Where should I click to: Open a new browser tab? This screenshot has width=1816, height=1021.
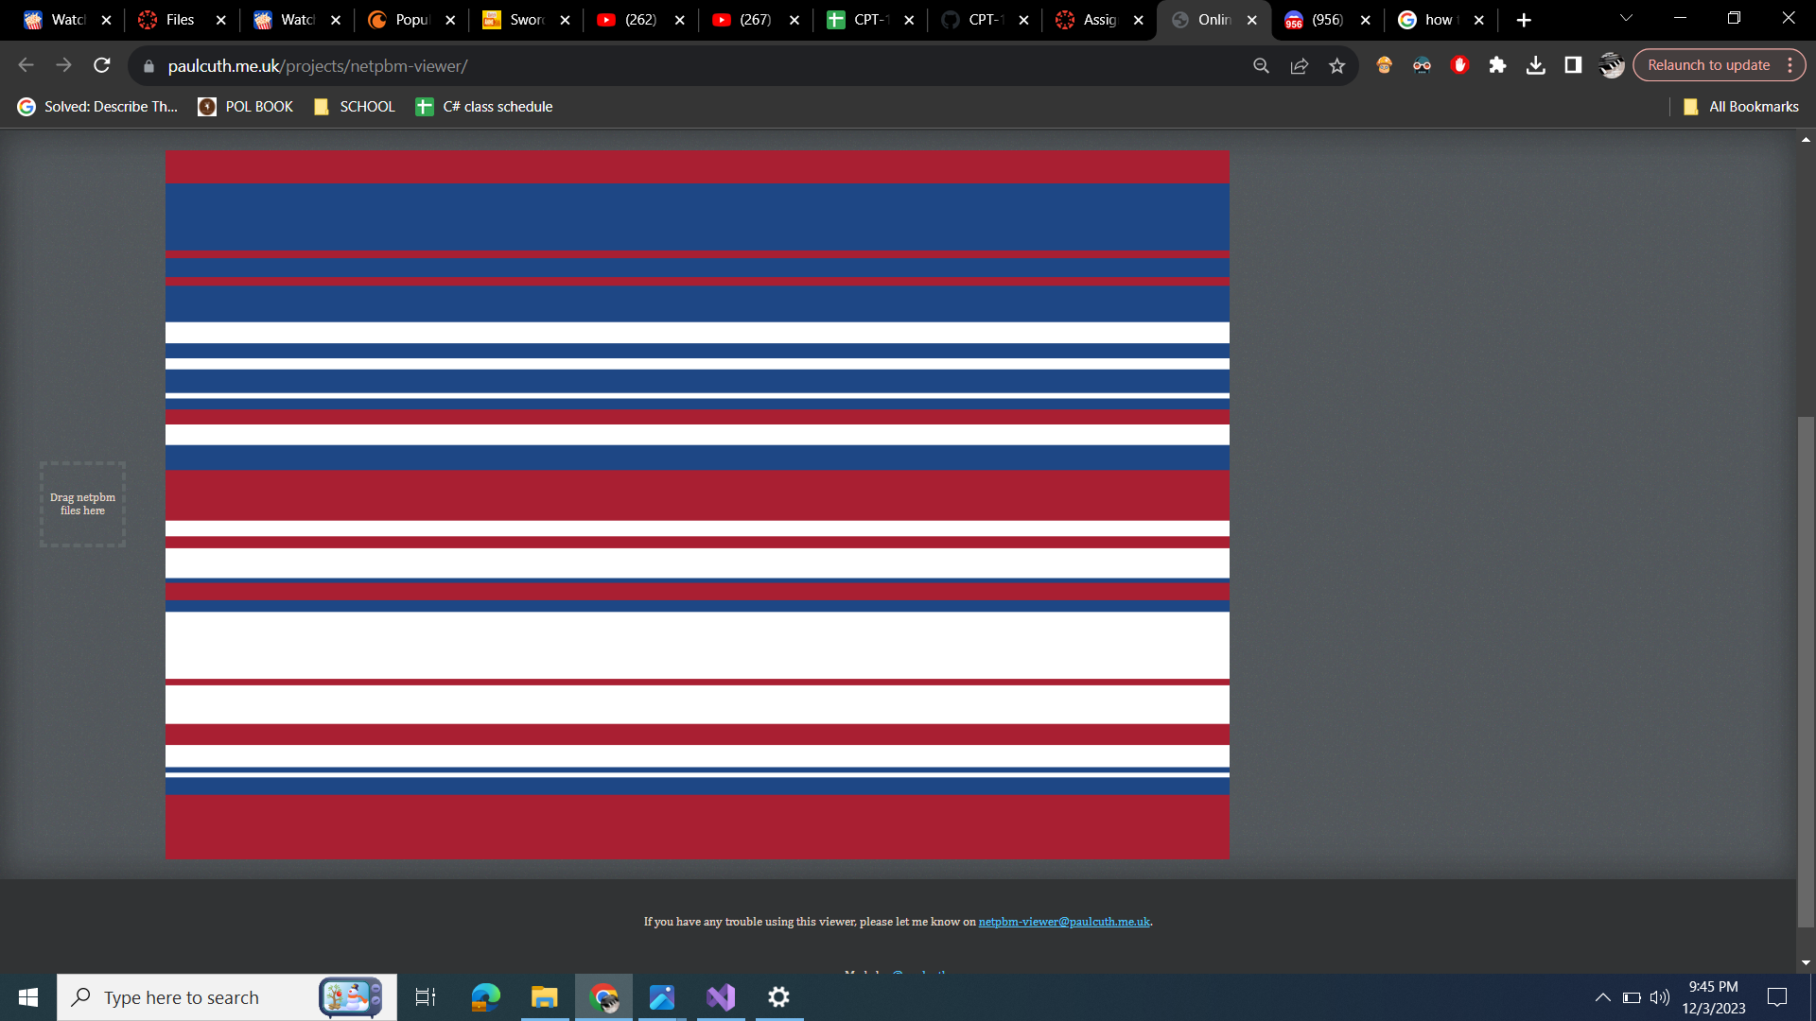click(x=1523, y=20)
